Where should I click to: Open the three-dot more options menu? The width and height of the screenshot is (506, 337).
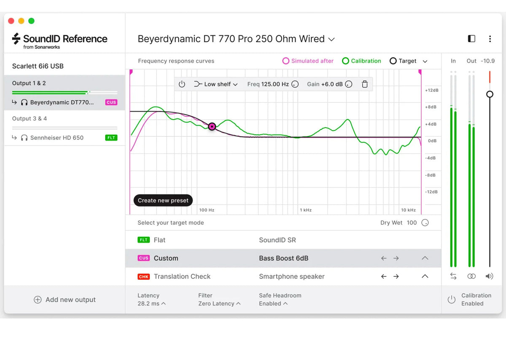click(x=490, y=39)
